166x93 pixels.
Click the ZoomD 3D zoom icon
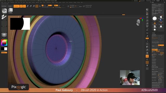(147, 50)
